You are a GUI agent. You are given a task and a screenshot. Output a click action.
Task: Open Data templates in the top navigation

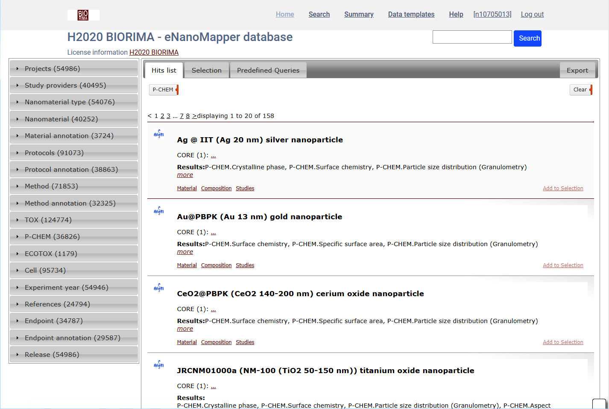pyautogui.click(x=411, y=14)
